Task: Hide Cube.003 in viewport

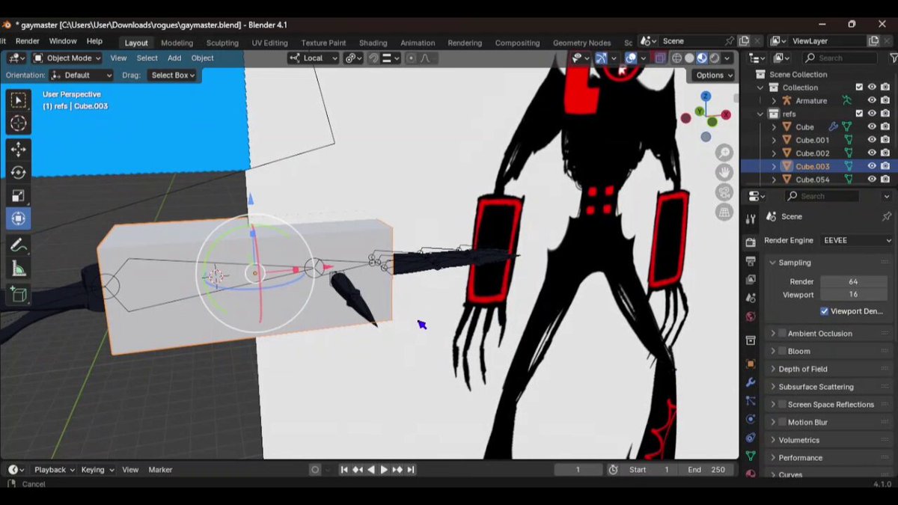Action: click(872, 166)
